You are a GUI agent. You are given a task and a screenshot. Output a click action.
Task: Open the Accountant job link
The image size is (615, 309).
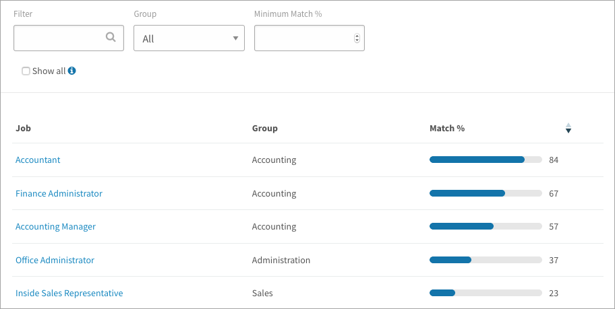click(x=38, y=160)
